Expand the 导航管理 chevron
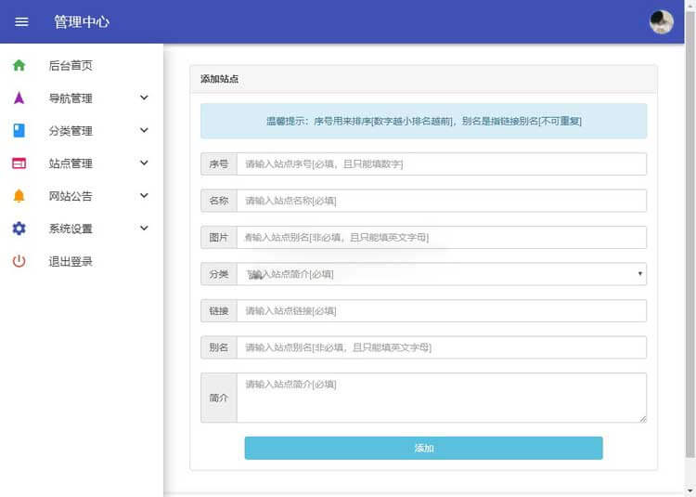 point(144,98)
